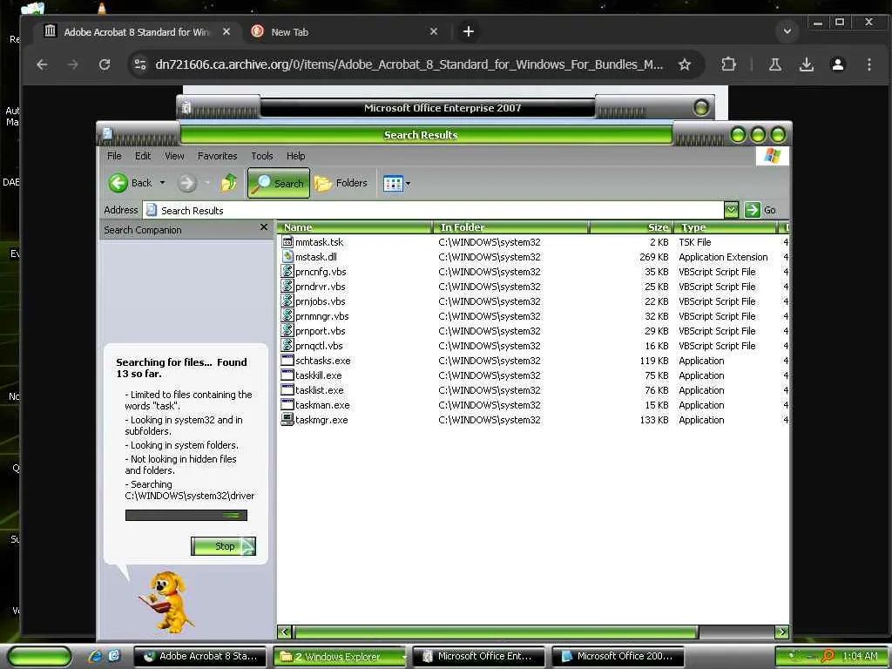Sort results by Type column
Viewport: 892px width, 669px height.
coord(726,227)
